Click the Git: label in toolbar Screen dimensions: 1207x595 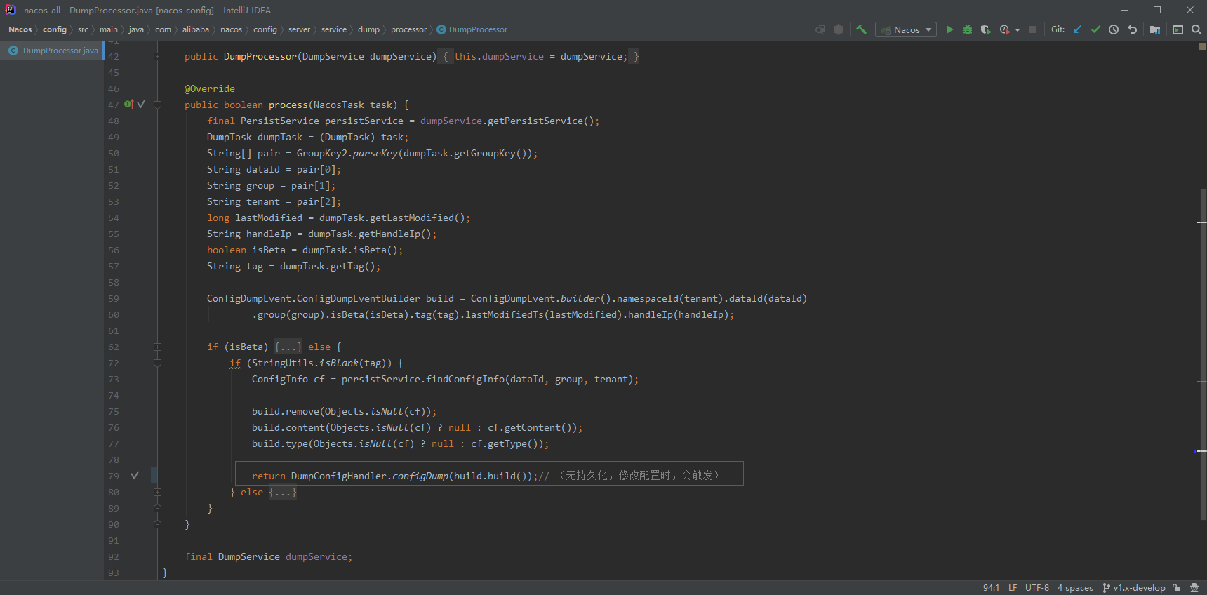pos(1058,29)
